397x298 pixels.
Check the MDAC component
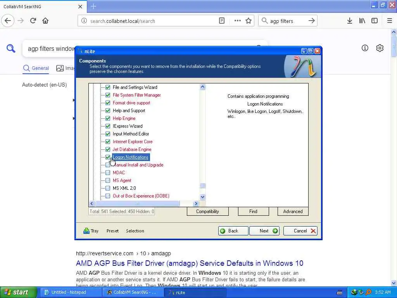108,173
